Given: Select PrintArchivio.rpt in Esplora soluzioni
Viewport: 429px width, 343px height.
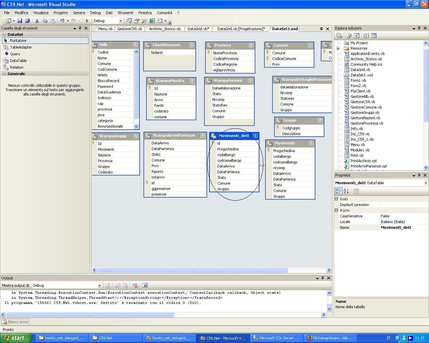Looking at the screenshot, I should pyautogui.click(x=363, y=161).
